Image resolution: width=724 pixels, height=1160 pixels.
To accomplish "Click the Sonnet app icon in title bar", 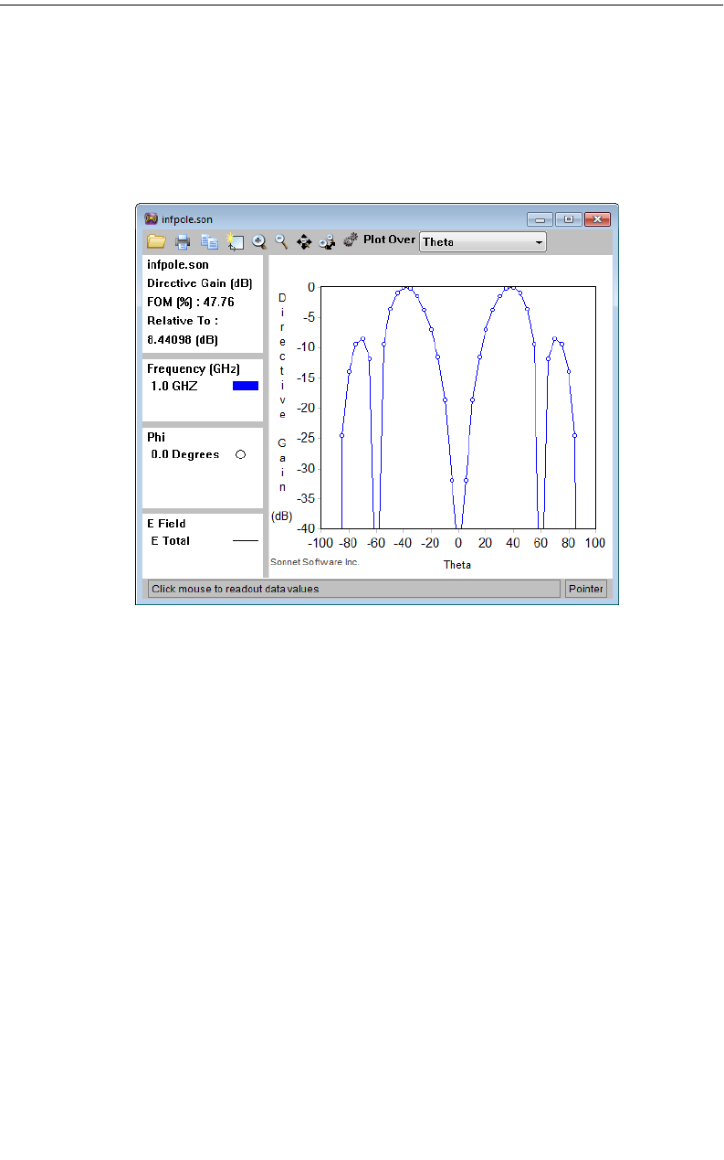I will [x=152, y=218].
